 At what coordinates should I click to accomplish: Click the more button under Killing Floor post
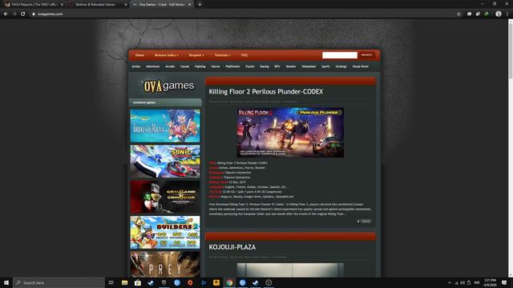[x=364, y=222]
